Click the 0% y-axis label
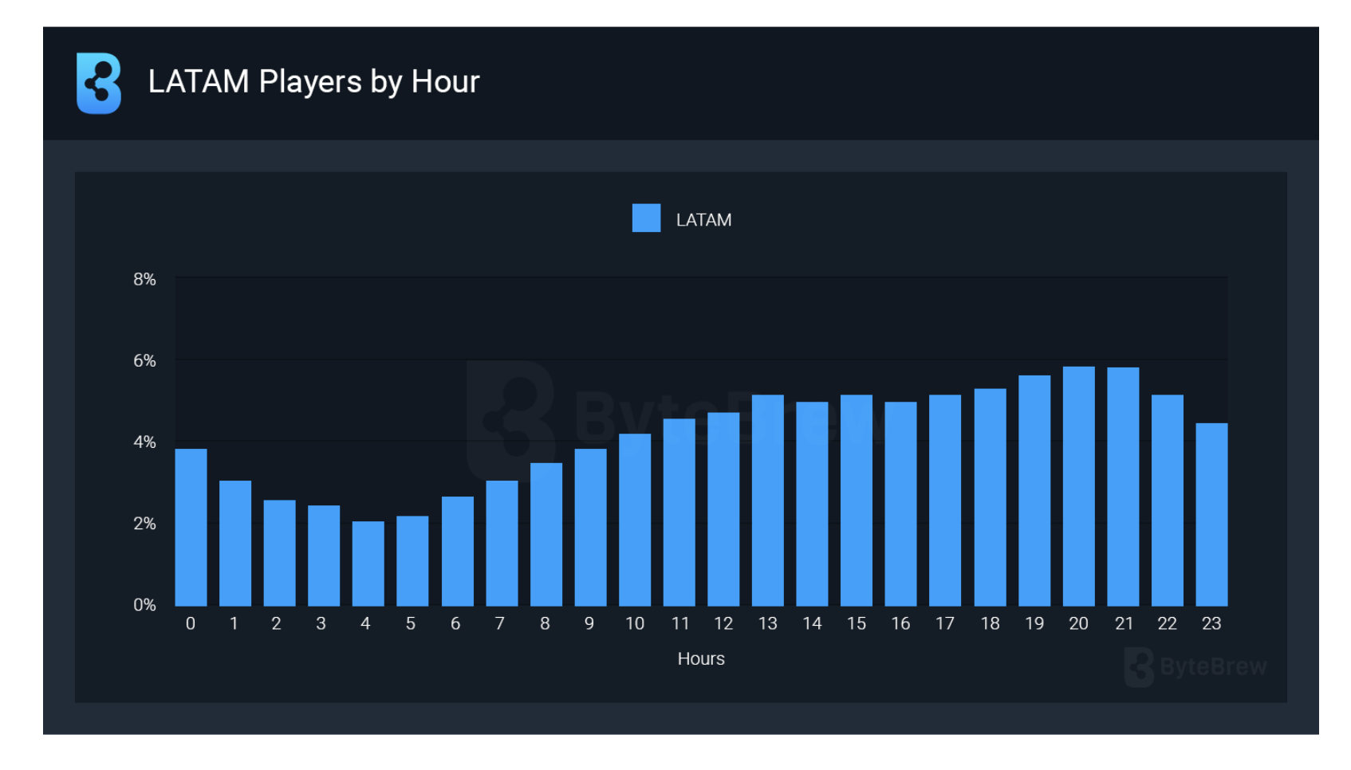The image size is (1351, 770). 144,605
